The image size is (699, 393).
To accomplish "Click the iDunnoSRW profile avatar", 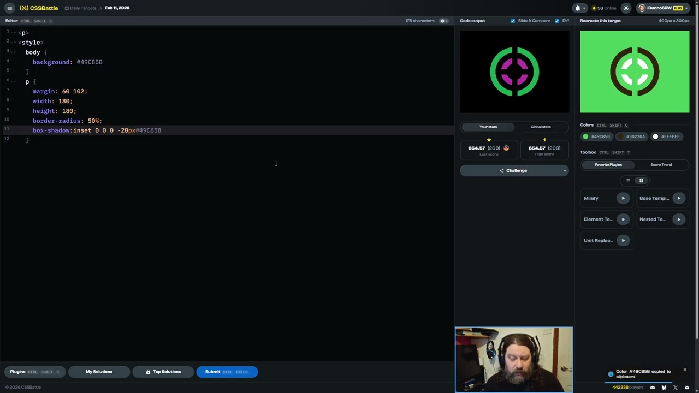I will [x=642, y=8].
